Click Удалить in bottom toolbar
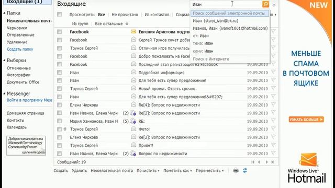Image resolution: width=335 pixels, height=188 pixels. pyautogui.click(x=79, y=171)
